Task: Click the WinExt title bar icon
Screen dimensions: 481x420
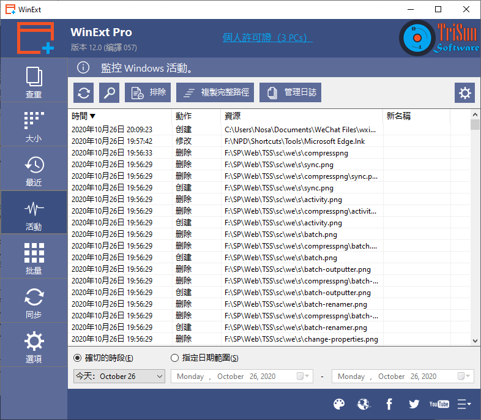Action: pyautogui.click(x=10, y=10)
